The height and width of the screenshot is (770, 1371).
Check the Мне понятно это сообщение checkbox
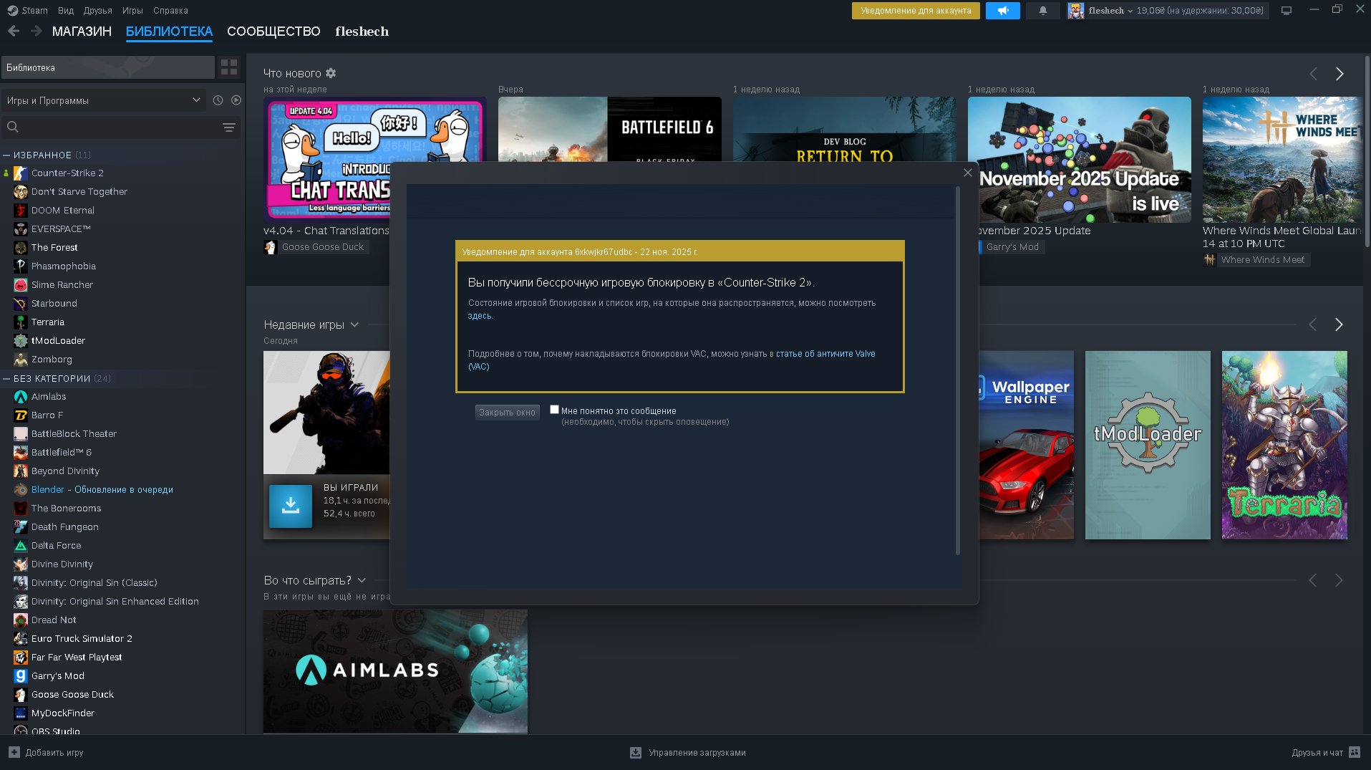coord(554,410)
